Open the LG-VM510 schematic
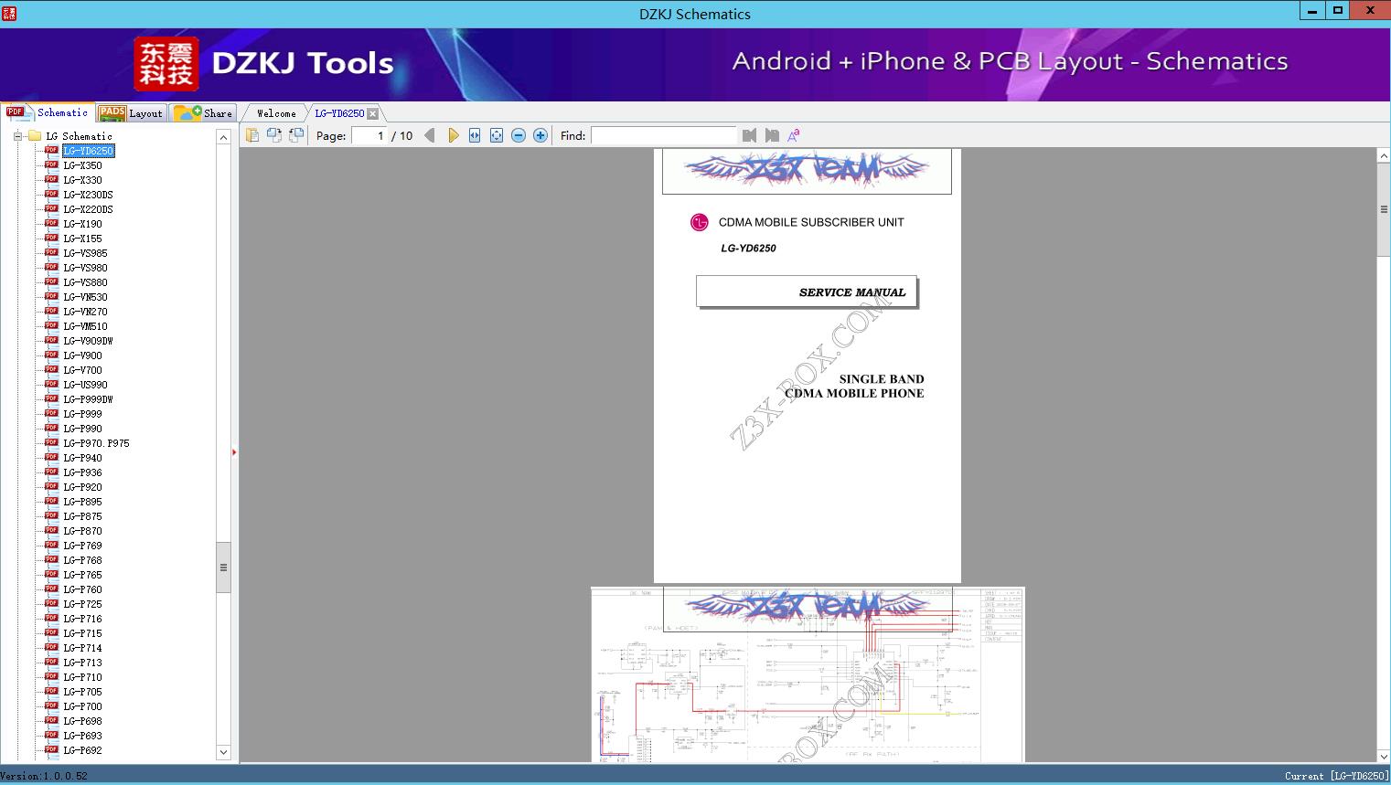The image size is (1391, 785). [x=85, y=326]
